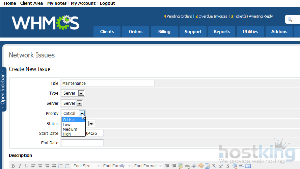Click the Open Sidebar vertical tab
This screenshot has width=300, height=169.
tap(3, 89)
